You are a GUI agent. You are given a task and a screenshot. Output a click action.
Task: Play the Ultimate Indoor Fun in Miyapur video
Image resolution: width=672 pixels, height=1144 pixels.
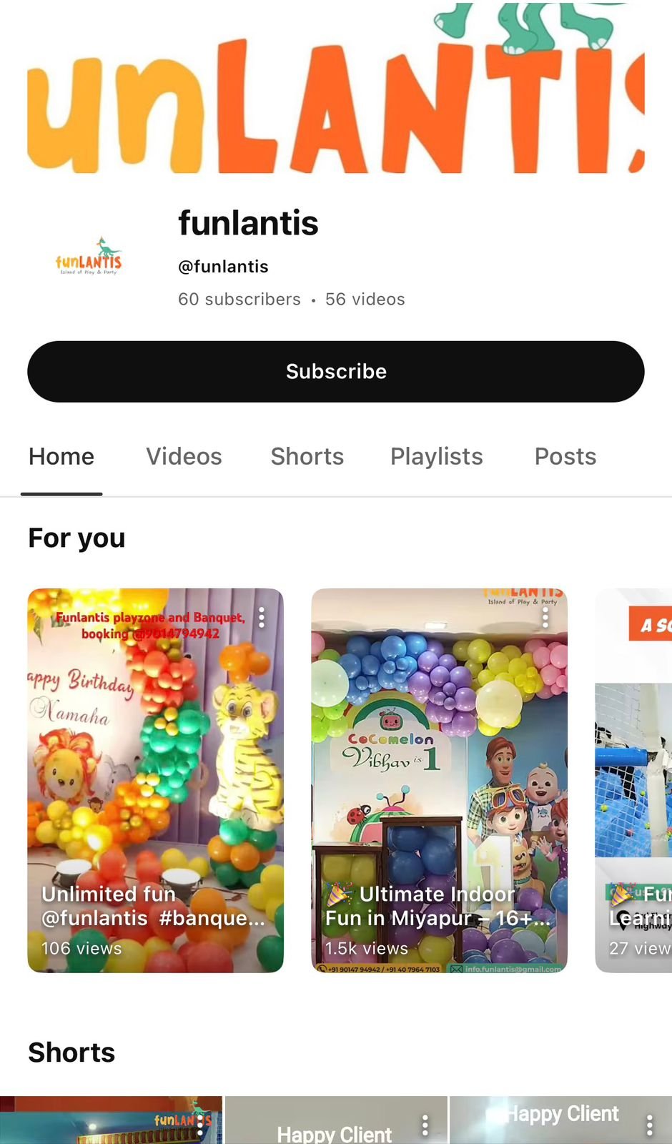[439, 780]
